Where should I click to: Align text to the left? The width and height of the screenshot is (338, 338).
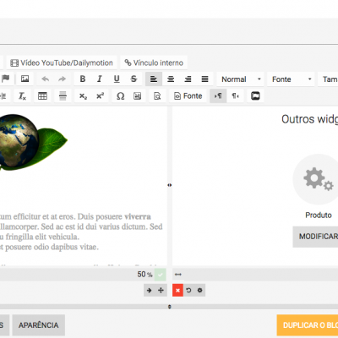pyautogui.click(x=154, y=79)
